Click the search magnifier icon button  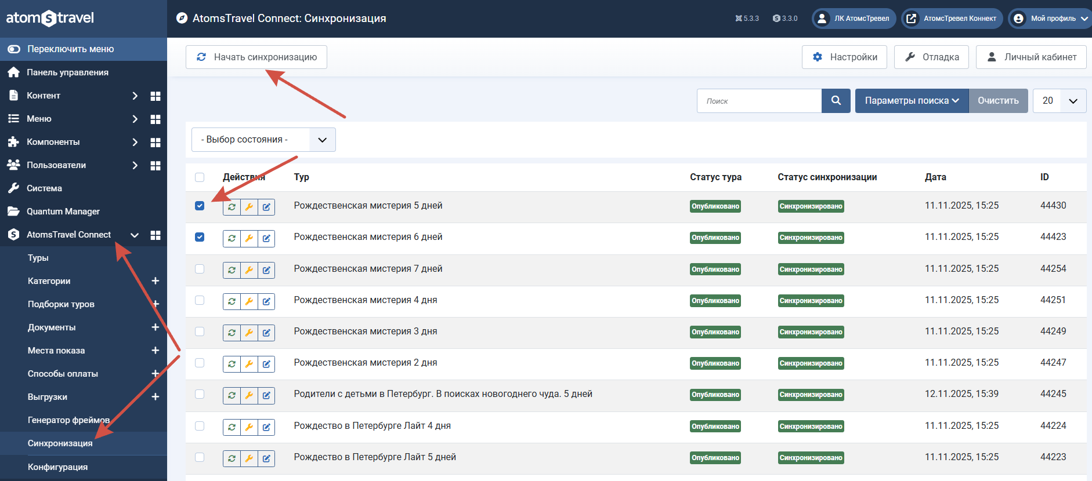[x=836, y=101]
